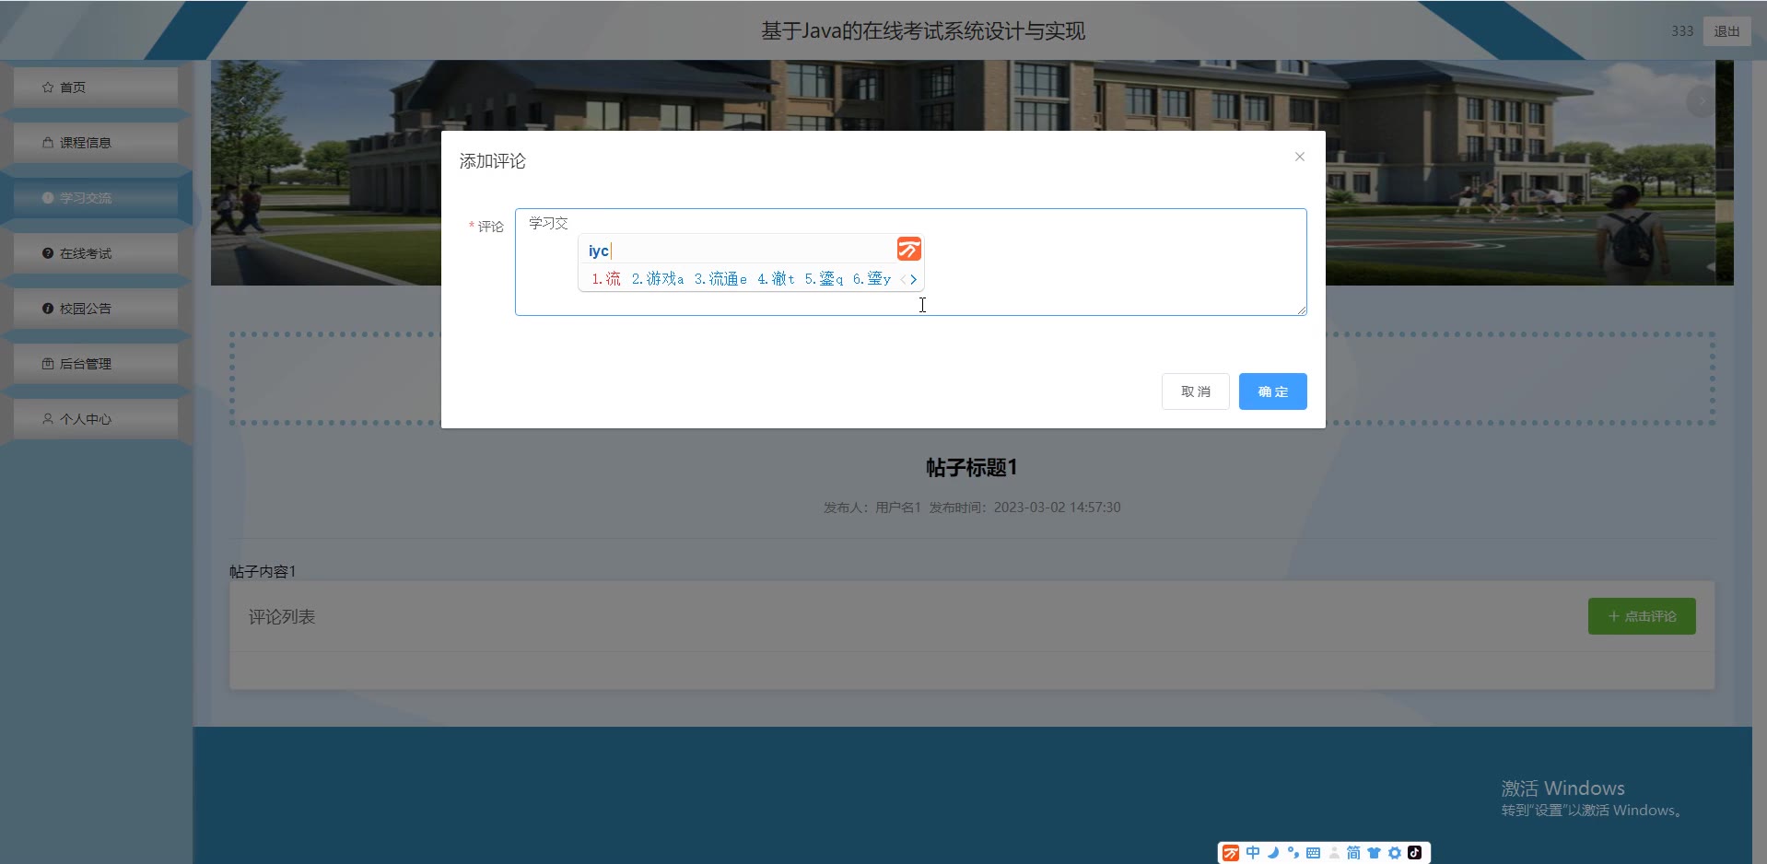This screenshot has width=1767, height=864.
Task: Pick IME candidate 5 鎏
Action: click(824, 278)
